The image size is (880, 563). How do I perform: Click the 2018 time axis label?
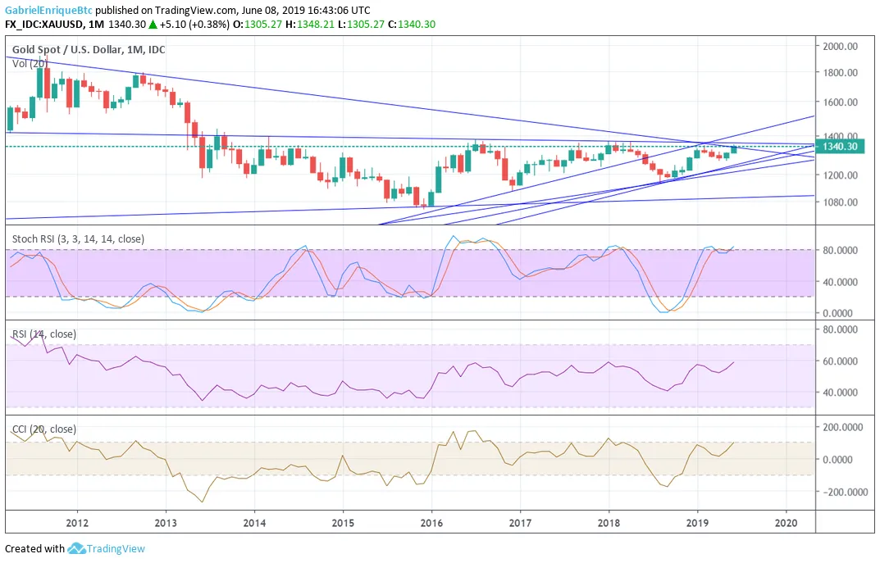(x=609, y=523)
